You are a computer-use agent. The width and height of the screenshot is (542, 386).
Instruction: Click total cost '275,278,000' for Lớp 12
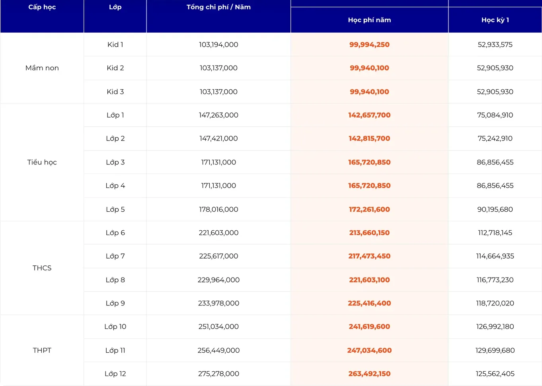coord(218,374)
